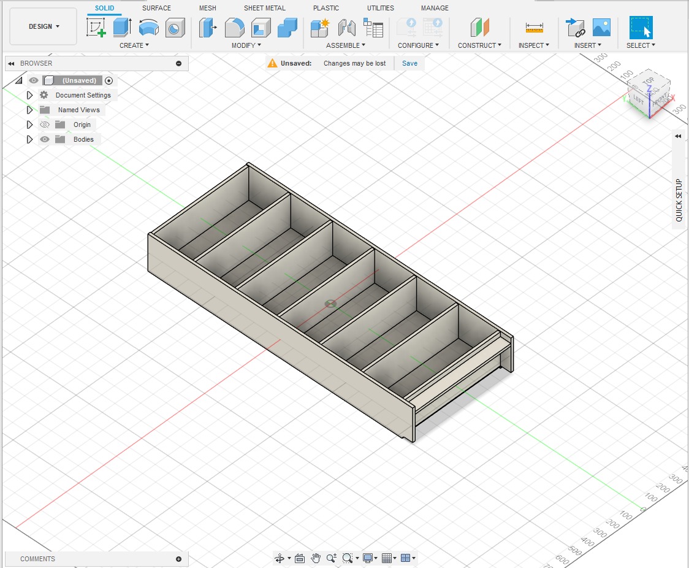Select the Create Sketch tool
This screenshot has height=568, width=689.
(96, 27)
